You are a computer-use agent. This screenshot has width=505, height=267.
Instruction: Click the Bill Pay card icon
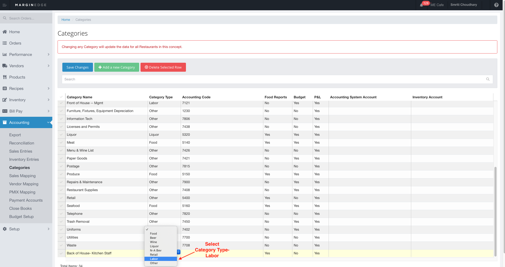pos(5,111)
